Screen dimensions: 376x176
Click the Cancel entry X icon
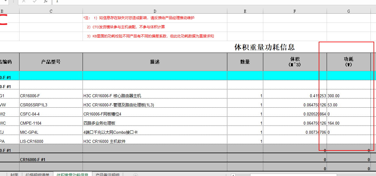point(24,2)
